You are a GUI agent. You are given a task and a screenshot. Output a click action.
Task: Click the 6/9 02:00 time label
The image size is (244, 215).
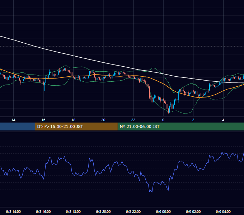(x=193, y=211)
